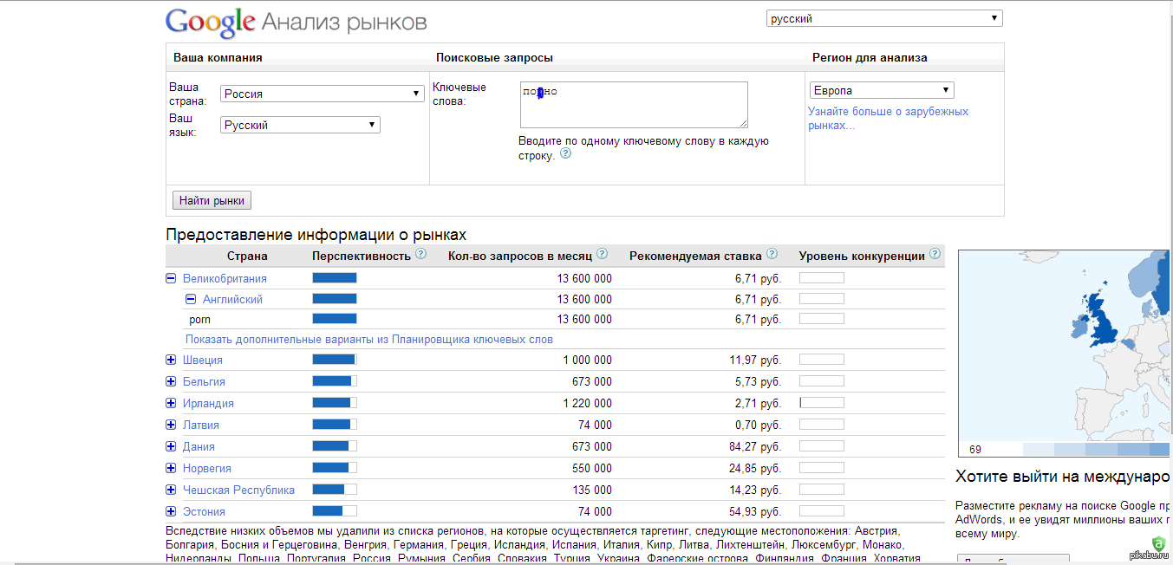This screenshot has height=565, width=1173.
Task: Click inside the Ключевые слова text area
Action: pyautogui.click(x=634, y=105)
